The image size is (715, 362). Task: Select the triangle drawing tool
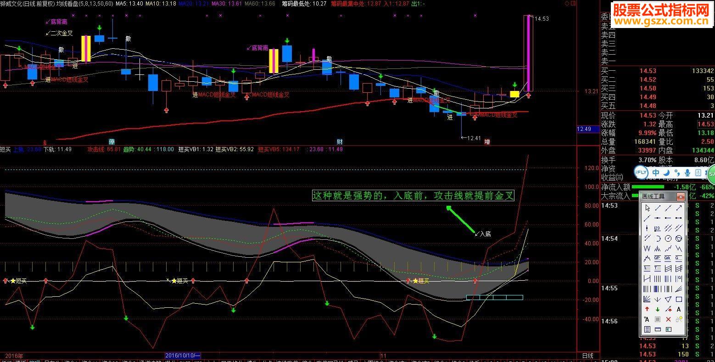[668, 299]
